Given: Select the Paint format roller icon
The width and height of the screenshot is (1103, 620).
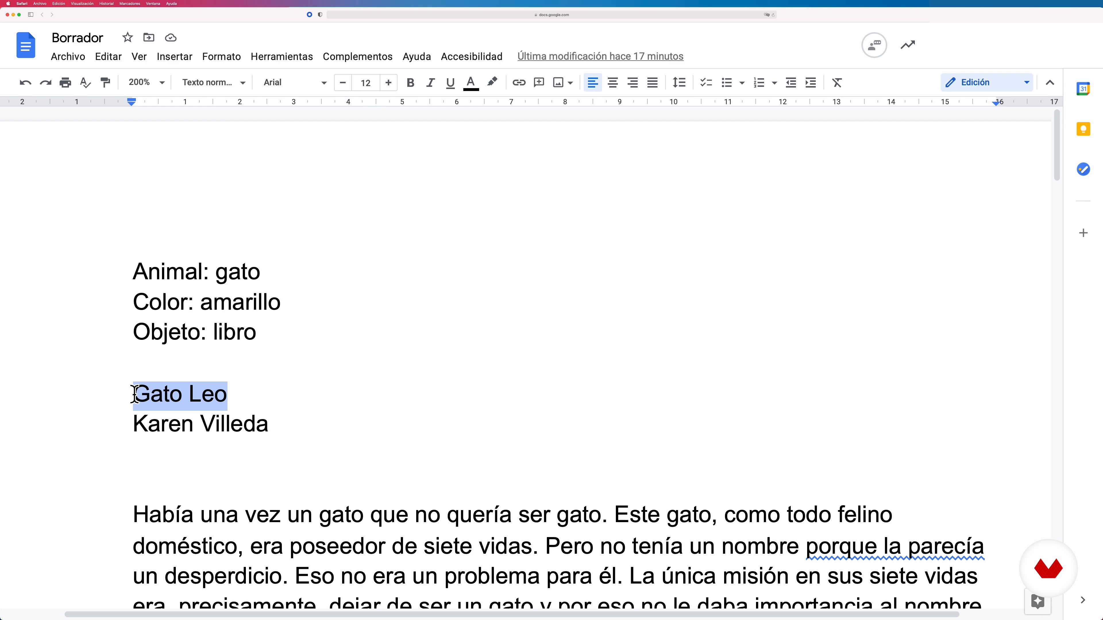Looking at the screenshot, I should pyautogui.click(x=105, y=83).
